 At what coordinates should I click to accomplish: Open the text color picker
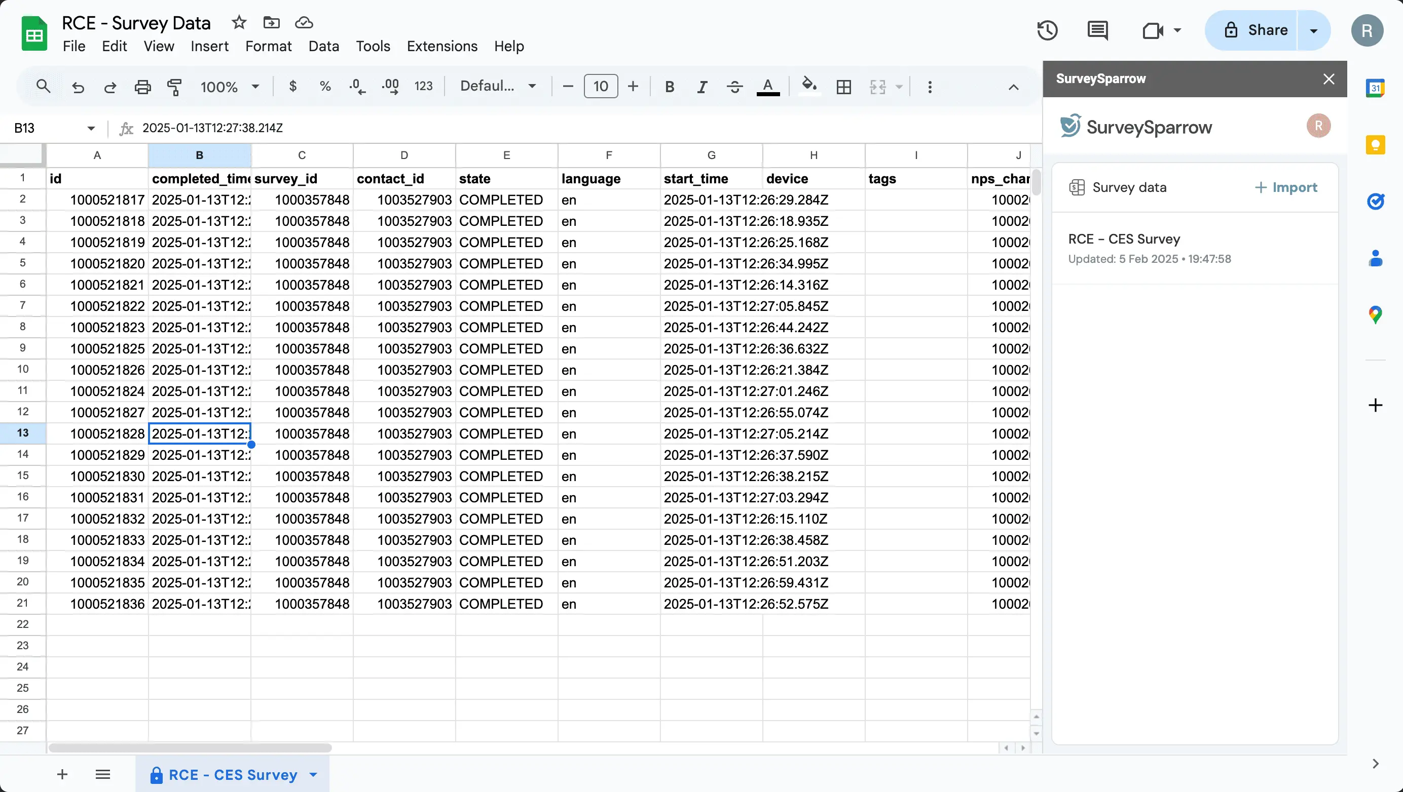pos(768,87)
